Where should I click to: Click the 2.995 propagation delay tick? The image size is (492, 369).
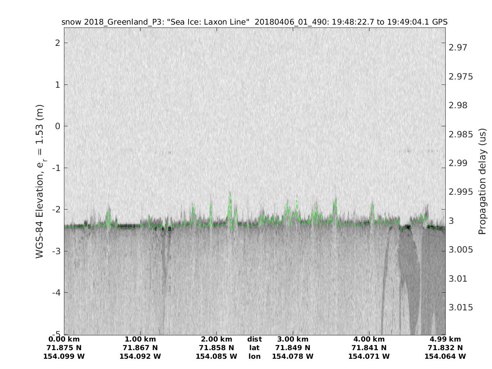tap(460, 192)
